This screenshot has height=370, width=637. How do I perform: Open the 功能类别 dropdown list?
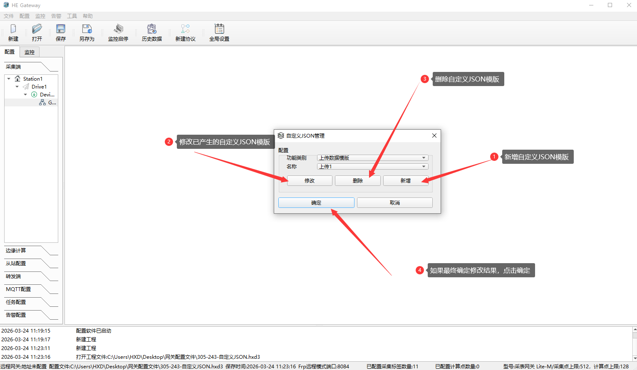(424, 158)
